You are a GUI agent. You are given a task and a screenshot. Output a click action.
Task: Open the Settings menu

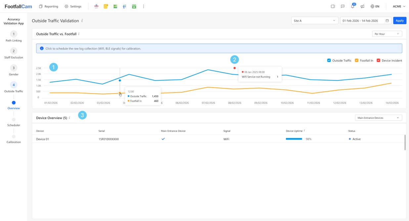[x=73, y=6]
